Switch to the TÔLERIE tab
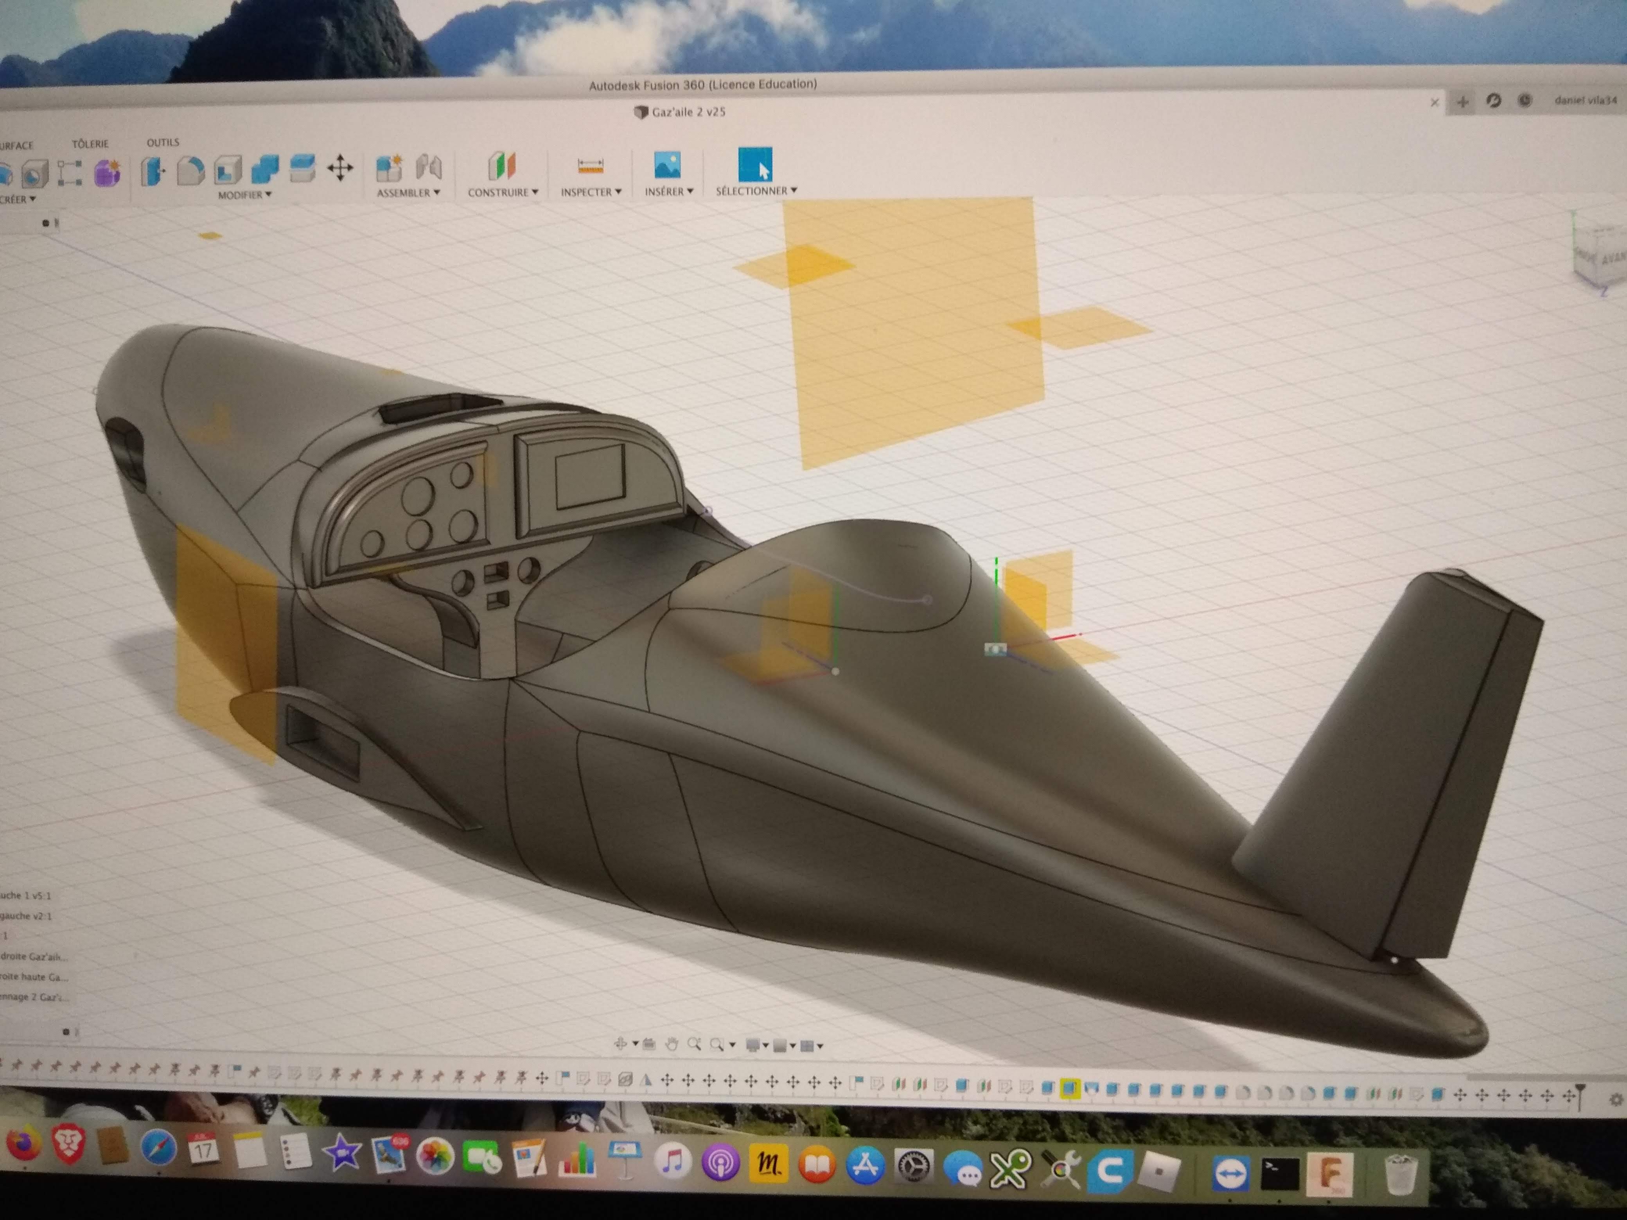The image size is (1627, 1220). (90, 144)
